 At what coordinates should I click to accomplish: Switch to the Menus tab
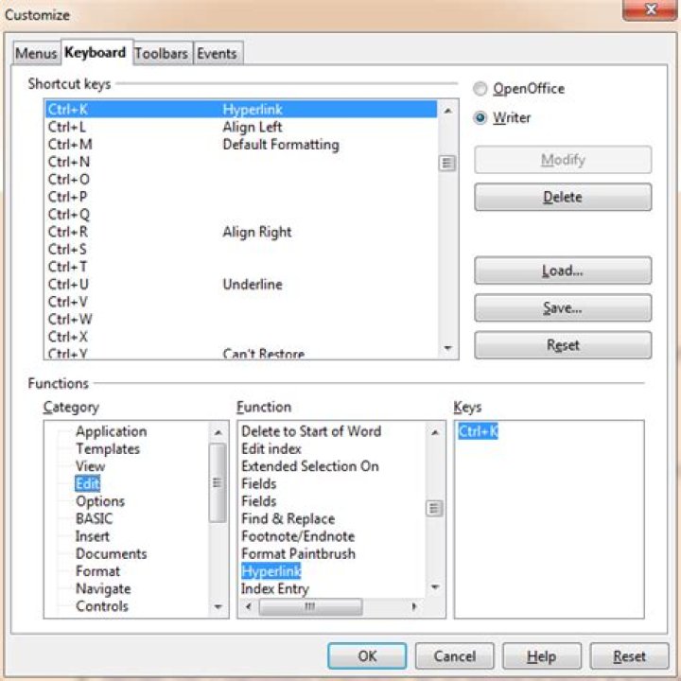click(x=37, y=53)
